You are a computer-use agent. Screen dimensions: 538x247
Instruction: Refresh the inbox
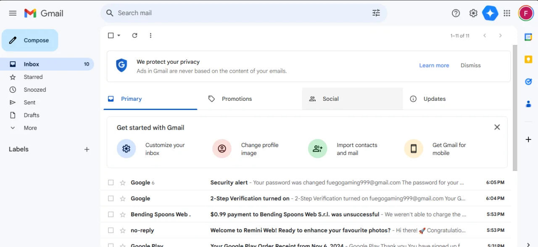pos(134,35)
